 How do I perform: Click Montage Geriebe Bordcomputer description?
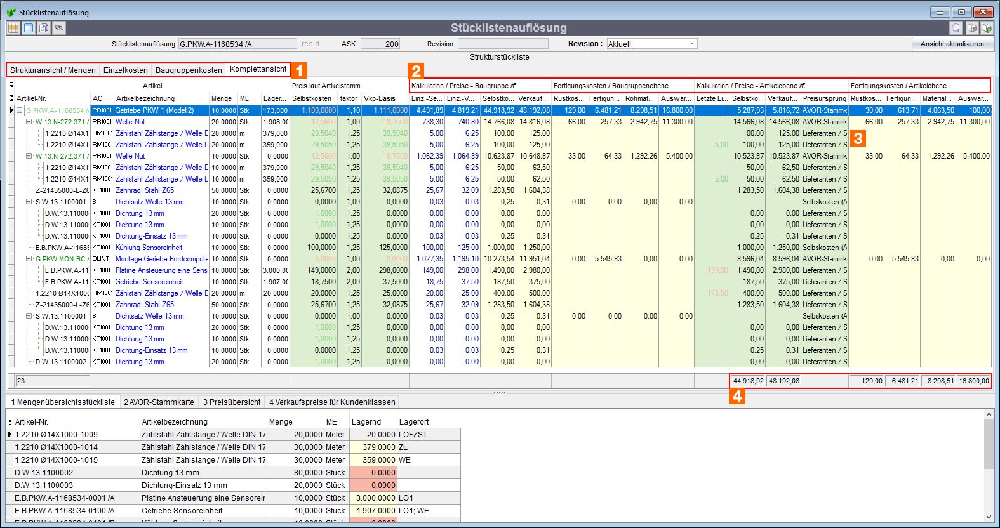(x=162, y=259)
